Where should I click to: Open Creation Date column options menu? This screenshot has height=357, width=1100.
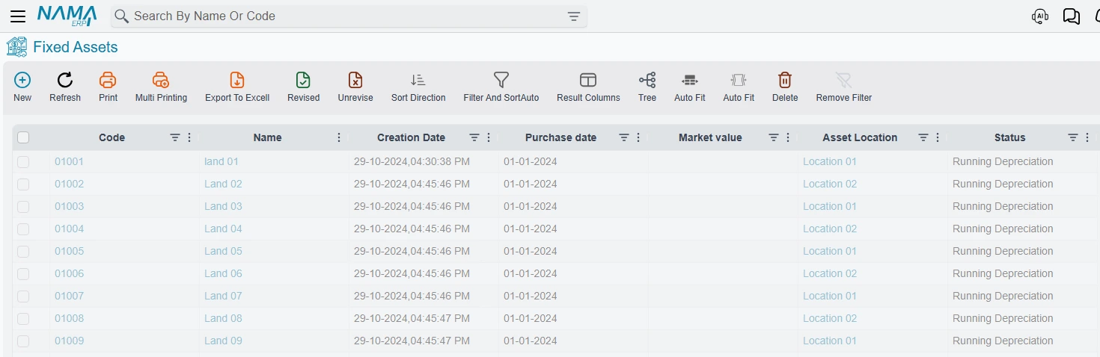[x=489, y=137]
